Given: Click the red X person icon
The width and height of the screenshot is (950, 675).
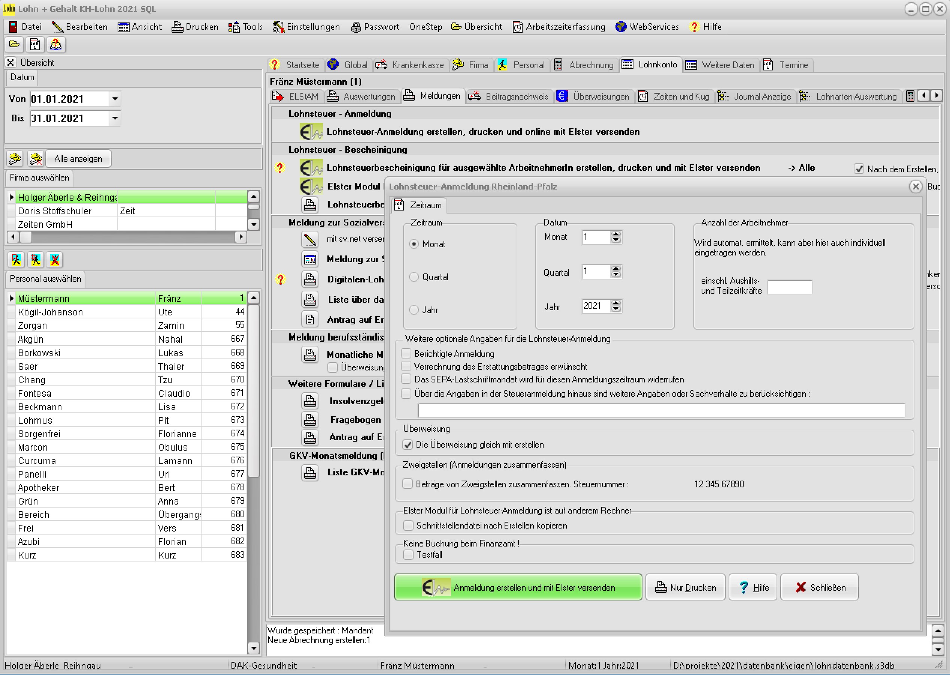Looking at the screenshot, I should pyautogui.click(x=55, y=260).
